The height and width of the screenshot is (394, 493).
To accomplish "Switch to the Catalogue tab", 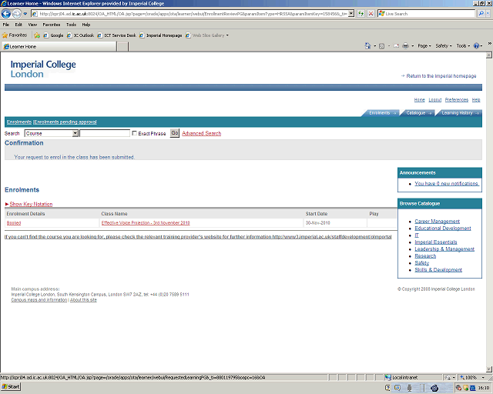I will 418,113.
